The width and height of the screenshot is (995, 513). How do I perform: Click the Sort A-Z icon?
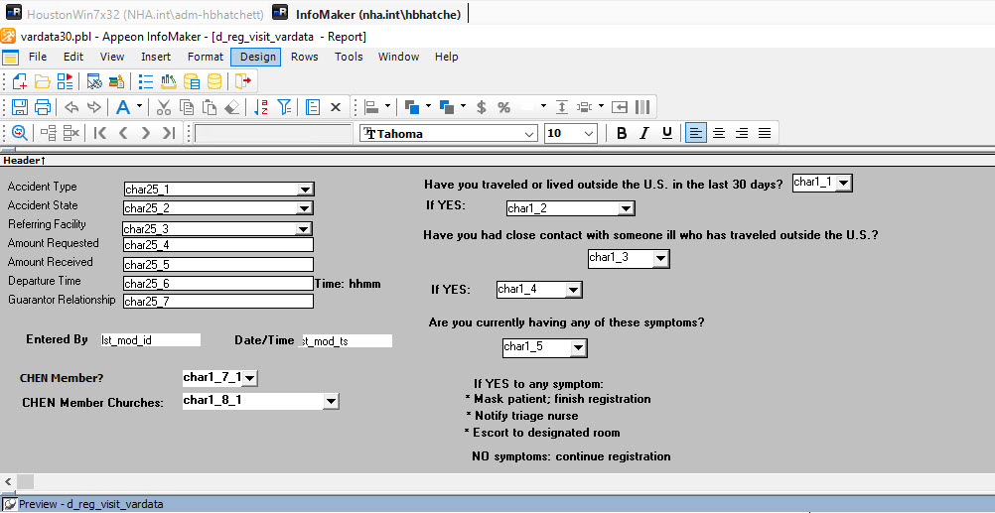pyautogui.click(x=261, y=107)
